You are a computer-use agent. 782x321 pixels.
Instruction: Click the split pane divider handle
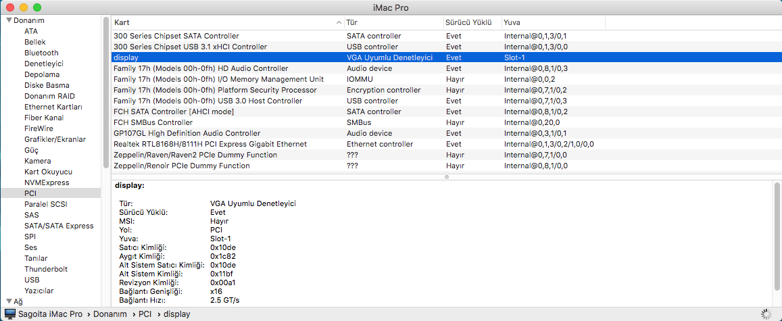[446, 177]
